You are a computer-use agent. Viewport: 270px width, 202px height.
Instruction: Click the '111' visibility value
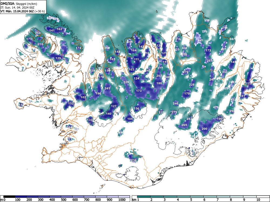tap(136, 59)
